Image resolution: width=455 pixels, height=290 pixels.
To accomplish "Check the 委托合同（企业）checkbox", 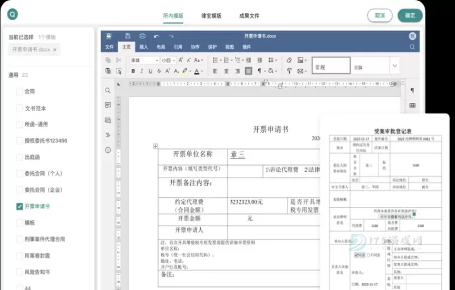I will [20, 190].
